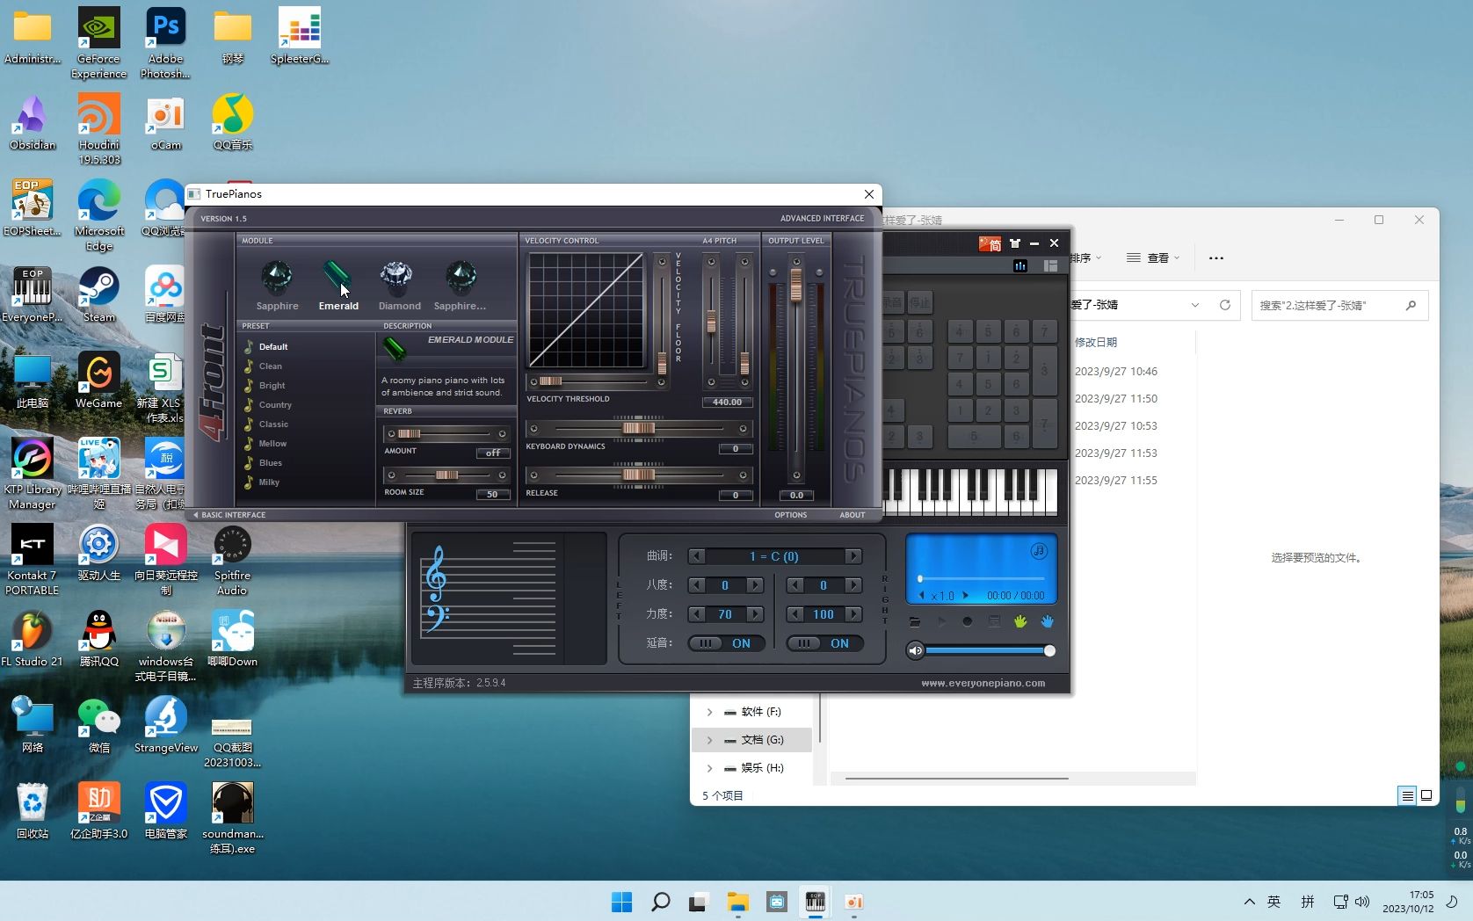Click the record button in EveryonePiano player
This screenshot has height=921, width=1473.
[968, 621]
